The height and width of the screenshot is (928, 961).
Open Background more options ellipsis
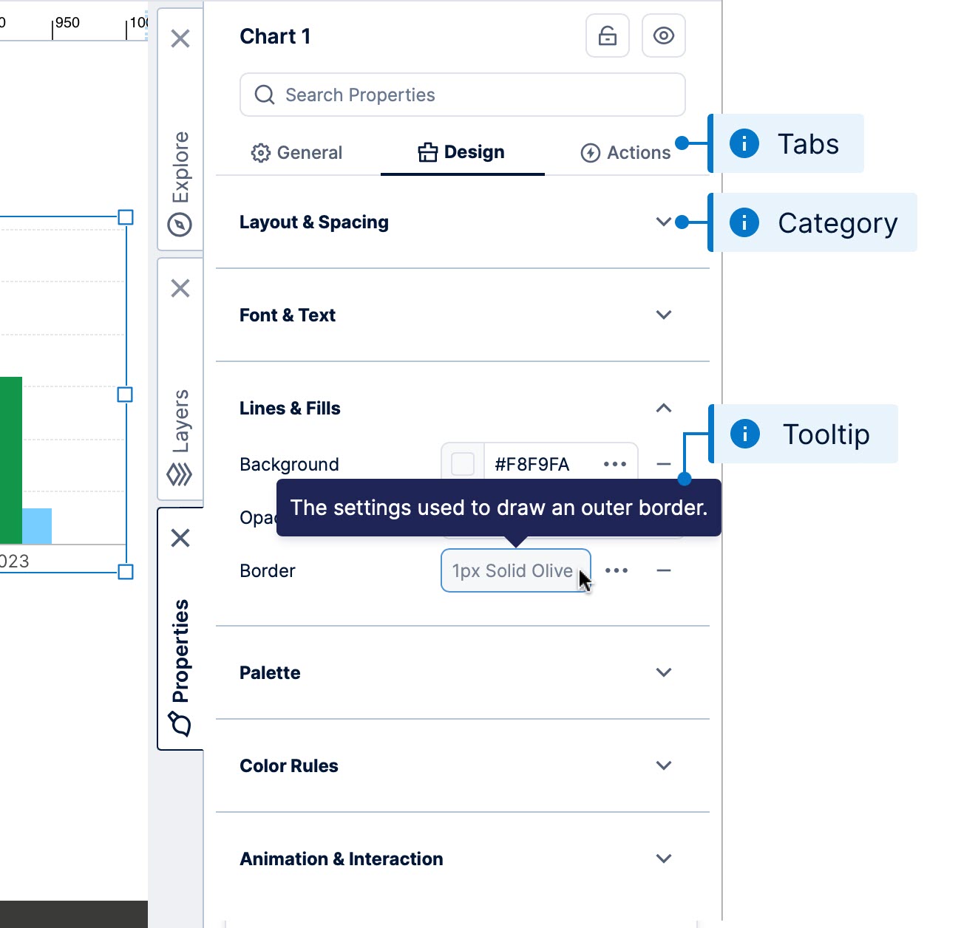(615, 464)
